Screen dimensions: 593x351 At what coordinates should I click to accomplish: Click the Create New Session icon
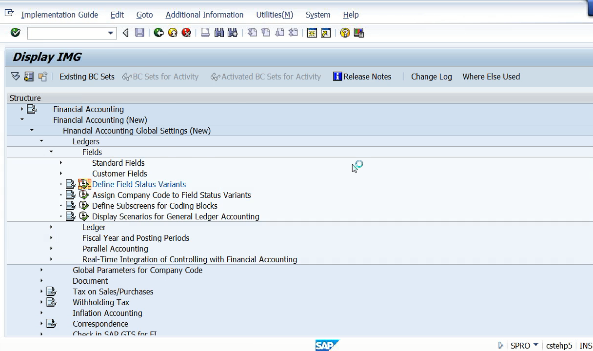312,33
